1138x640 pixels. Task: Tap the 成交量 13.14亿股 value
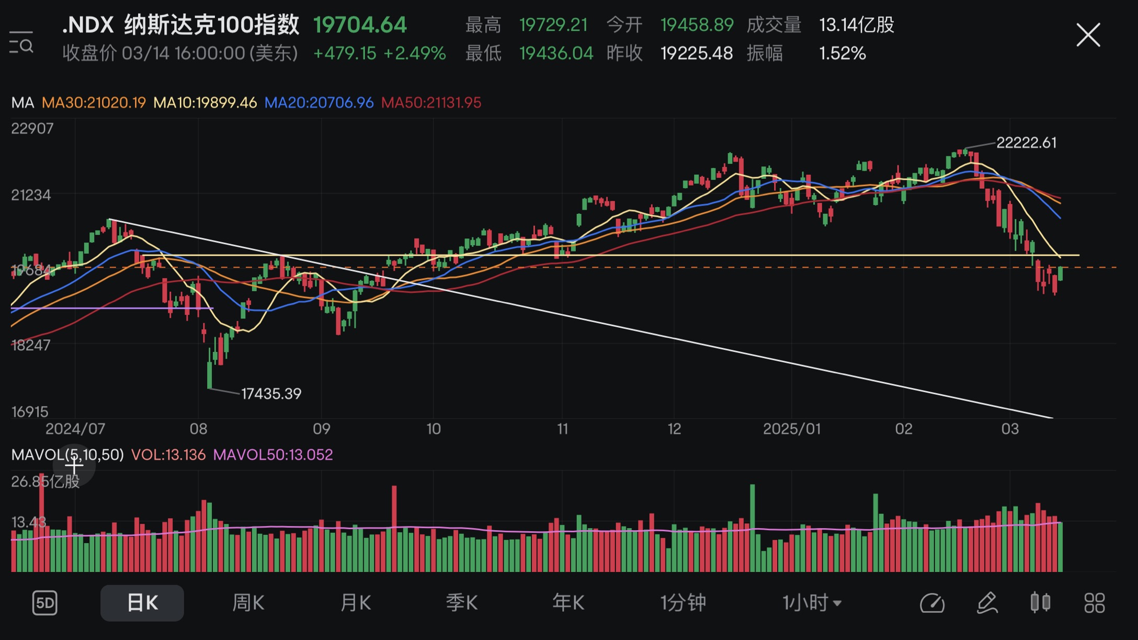coord(857,25)
